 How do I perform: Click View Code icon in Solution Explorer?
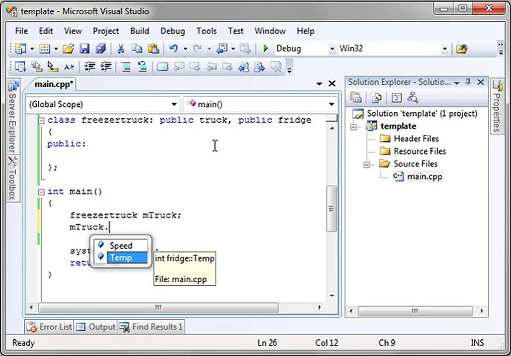[396, 97]
